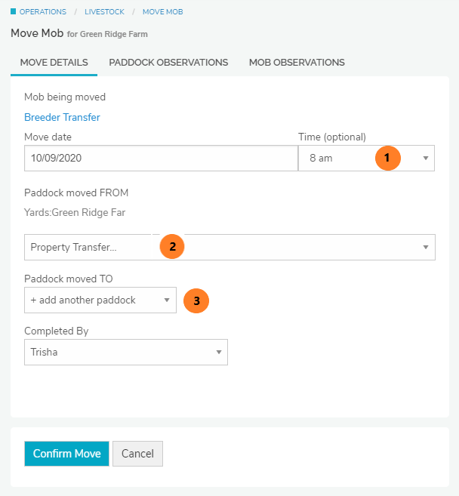Click the arrow icon of Property Transfer field
459x496 pixels.
coord(426,248)
